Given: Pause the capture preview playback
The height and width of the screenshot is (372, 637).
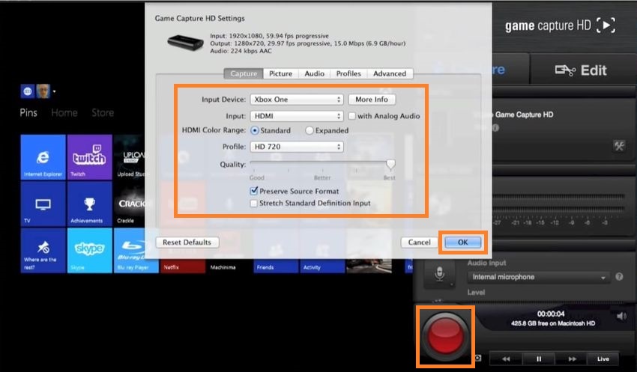Looking at the screenshot, I should [539, 359].
